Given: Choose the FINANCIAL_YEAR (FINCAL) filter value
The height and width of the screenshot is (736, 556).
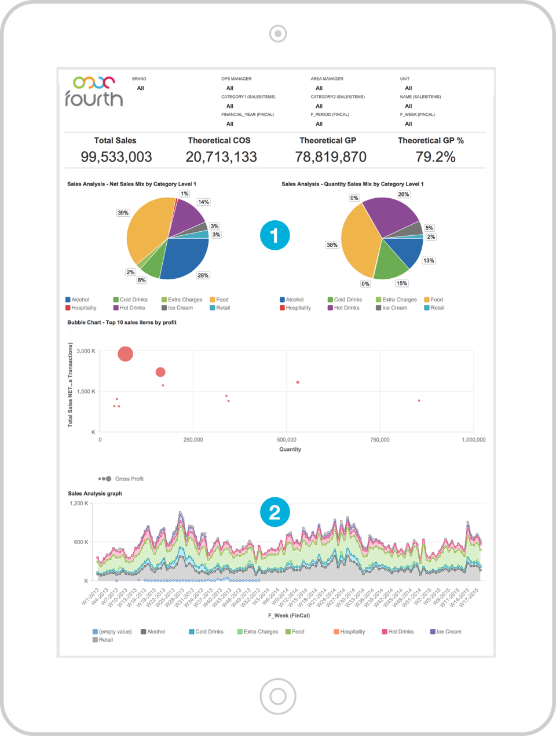Looking at the screenshot, I should click(230, 124).
